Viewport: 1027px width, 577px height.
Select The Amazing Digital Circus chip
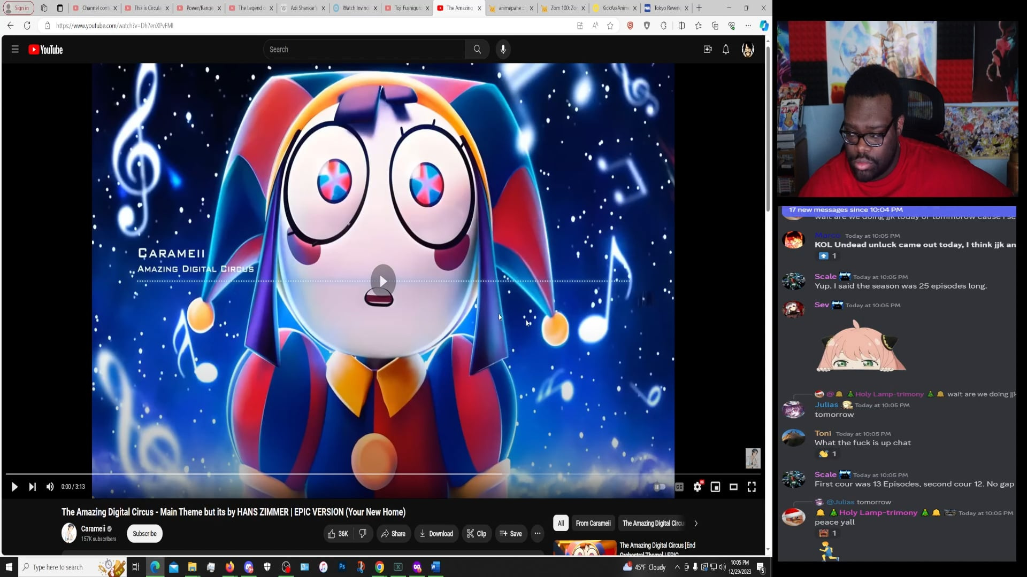click(653, 524)
